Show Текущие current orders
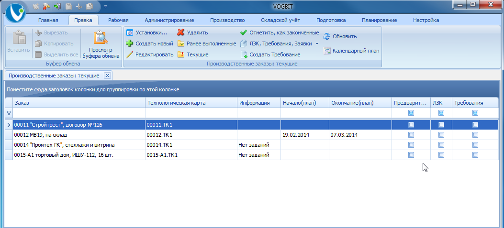Screen dimensions: 504x228 [193, 54]
